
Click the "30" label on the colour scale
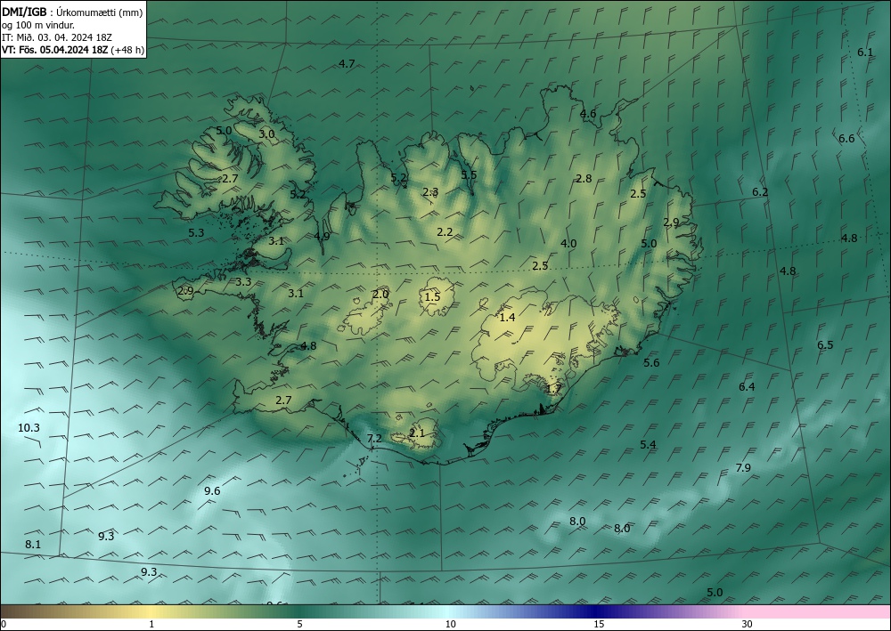click(x=747, y=624)
